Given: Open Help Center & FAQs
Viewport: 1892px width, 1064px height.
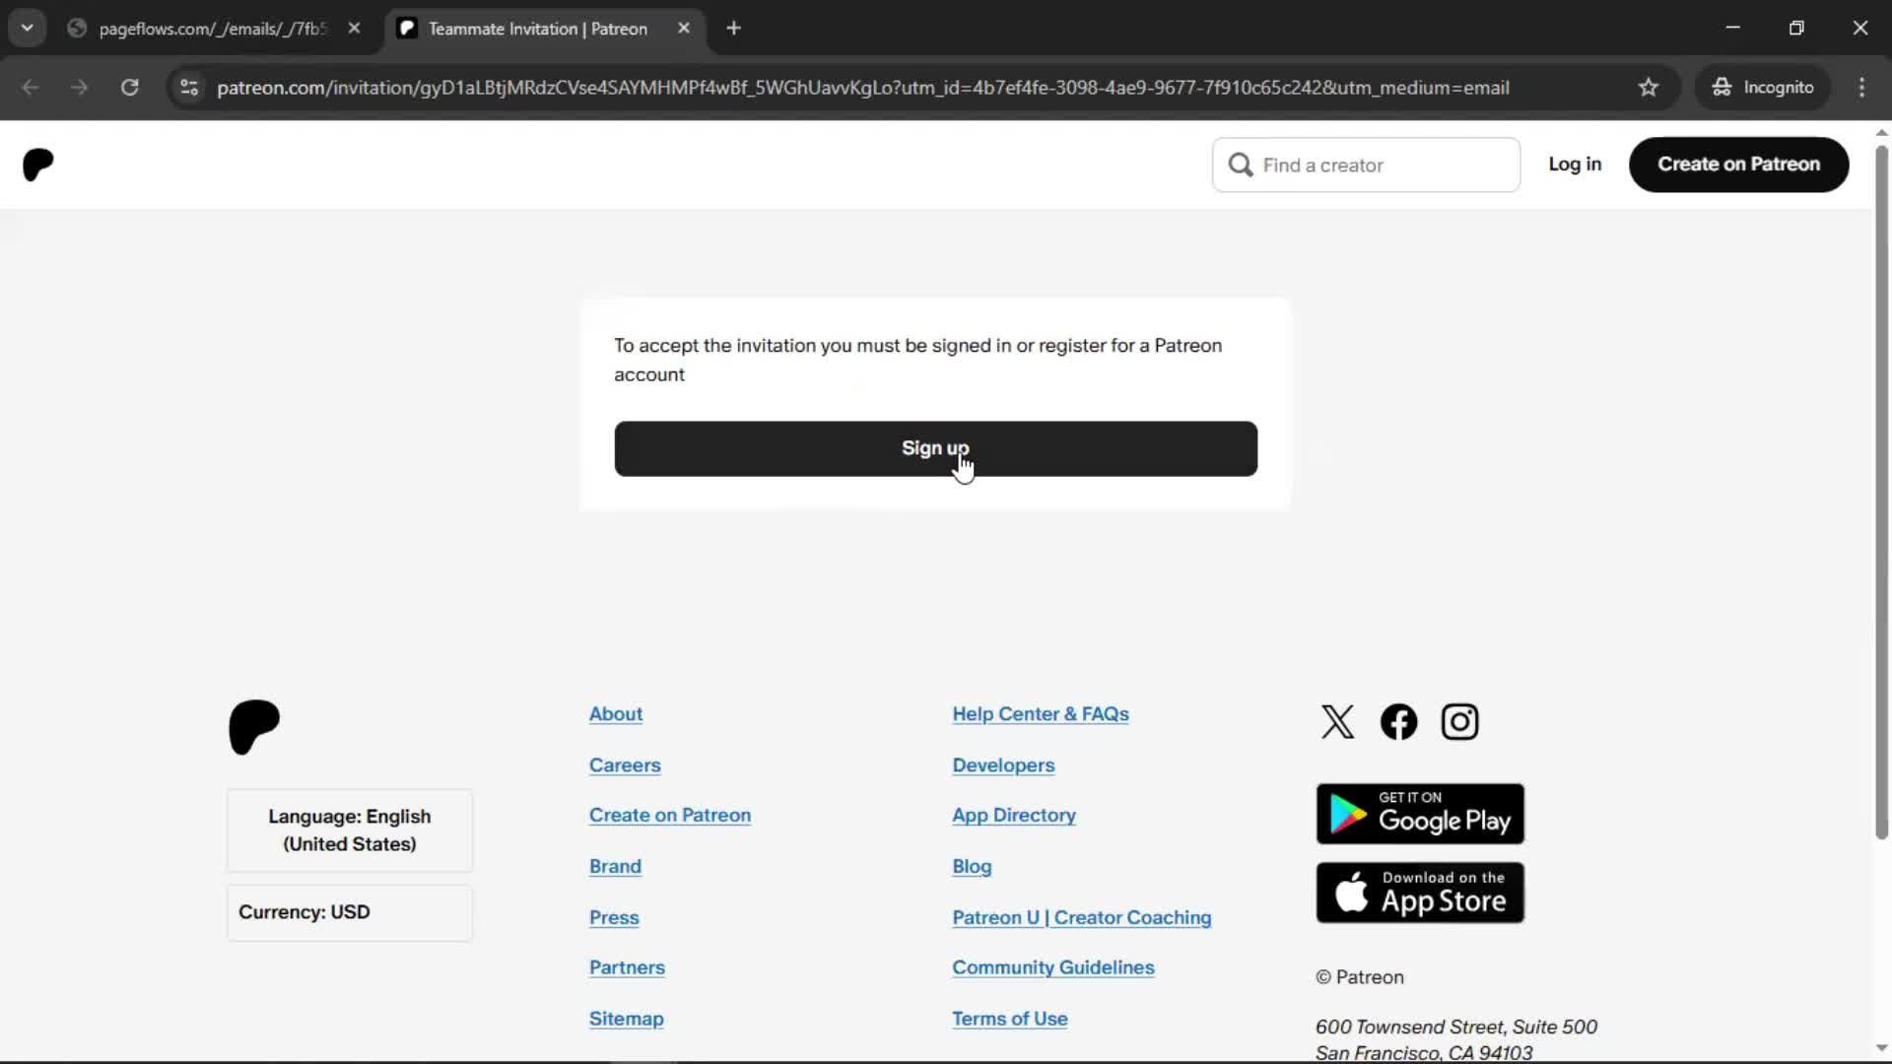Looking at the screenshot, I should tap(1041, 714).
